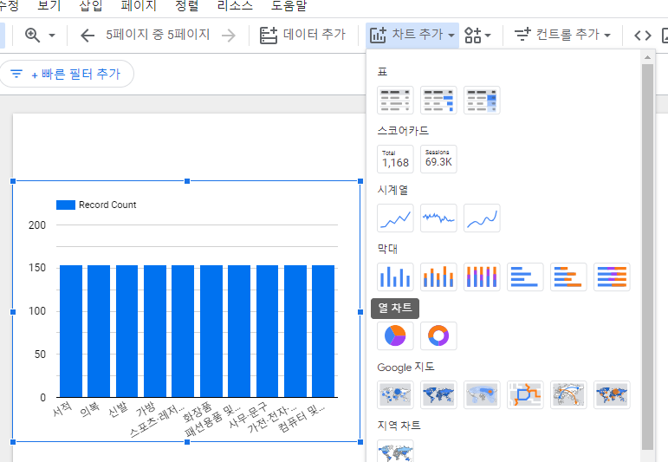
Task: Click the 지역 차트 section heading
Action: (399, 426)
